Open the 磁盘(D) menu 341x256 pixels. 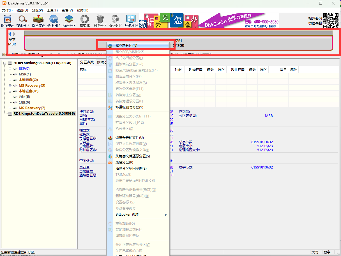[x=22, y=10]
